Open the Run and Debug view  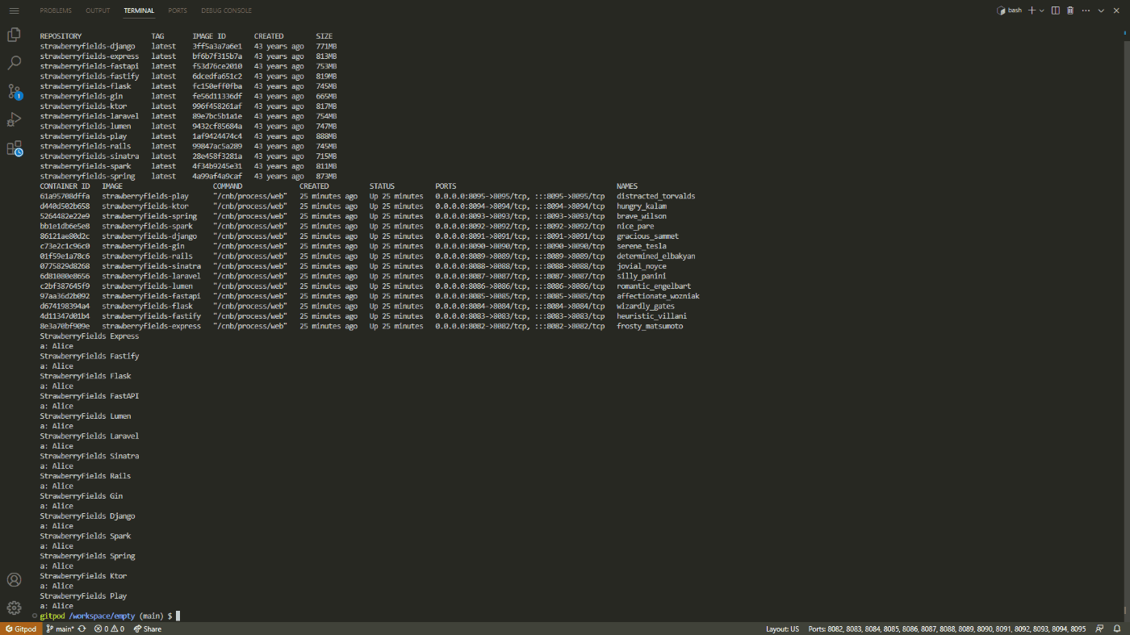click(x=14, y=119)
